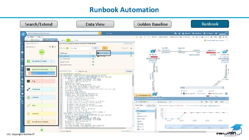
Task: Click the fit-to-screen icon on map toolbar
Action: [193, 37]
